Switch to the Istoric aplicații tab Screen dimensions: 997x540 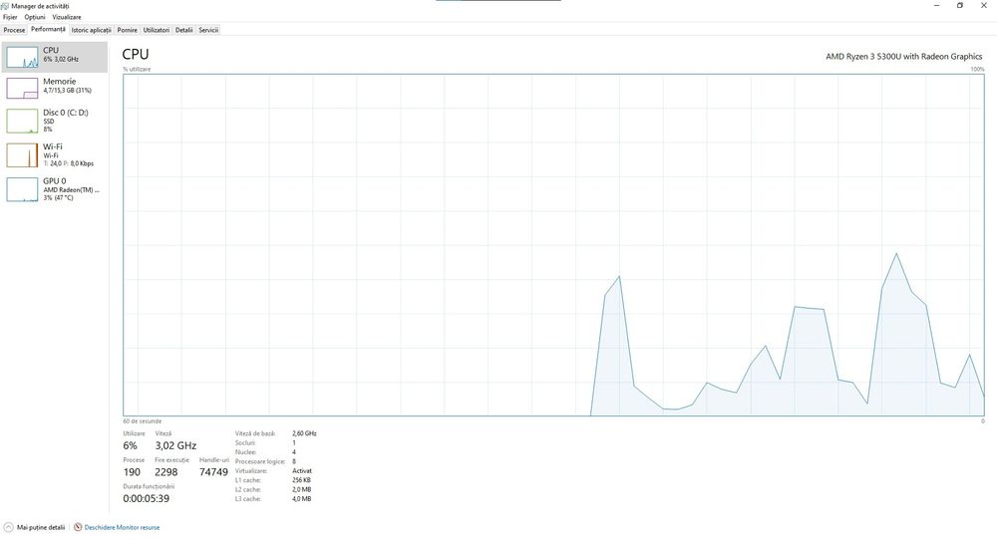point(91,30)
